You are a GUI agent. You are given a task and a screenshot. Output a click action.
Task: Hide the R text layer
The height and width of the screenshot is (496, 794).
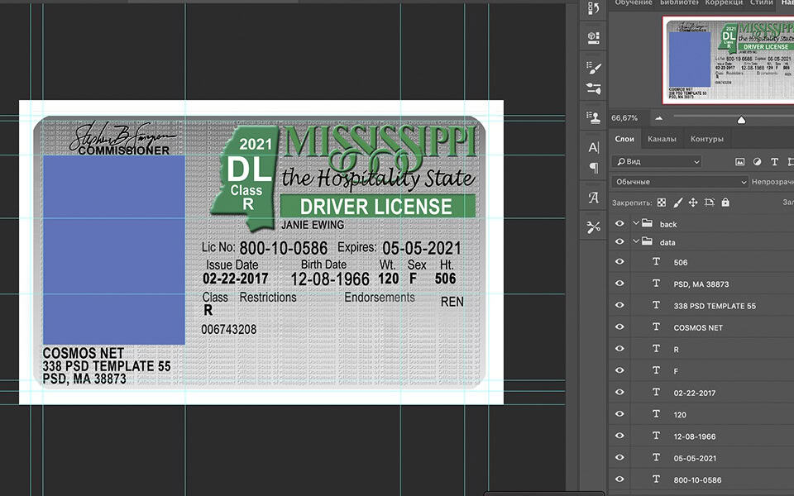(x=619, y=349)
